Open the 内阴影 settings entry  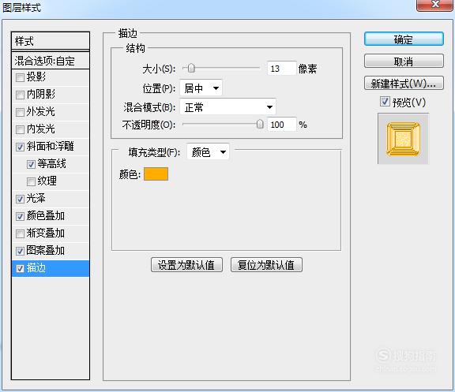click(x=40, y=94)
